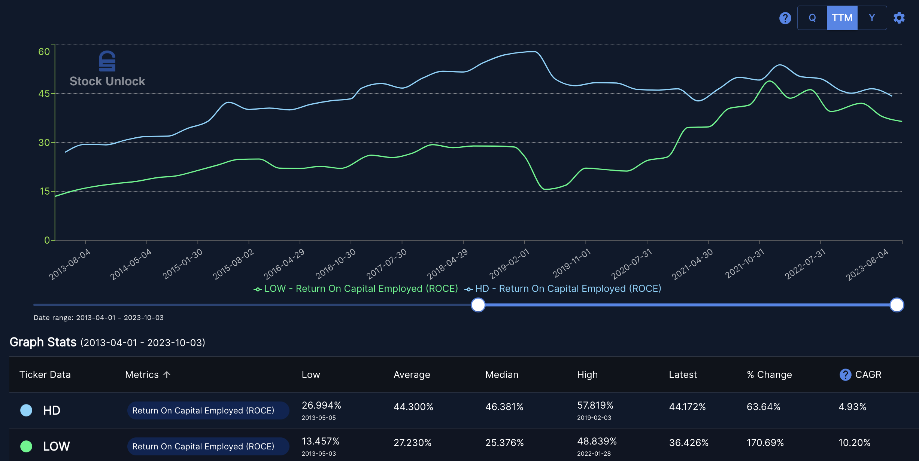Image resolution: width=919 pixels, height=461 pixels.
Task: Toggle LOW ROCE series in legend
Action: tap(361, 289)
